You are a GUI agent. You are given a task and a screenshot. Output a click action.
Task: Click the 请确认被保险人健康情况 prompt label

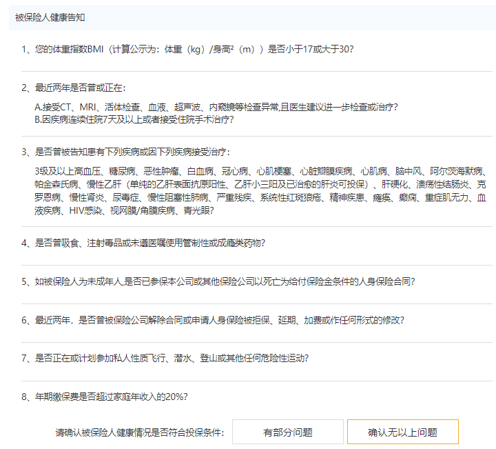point(140,432)
